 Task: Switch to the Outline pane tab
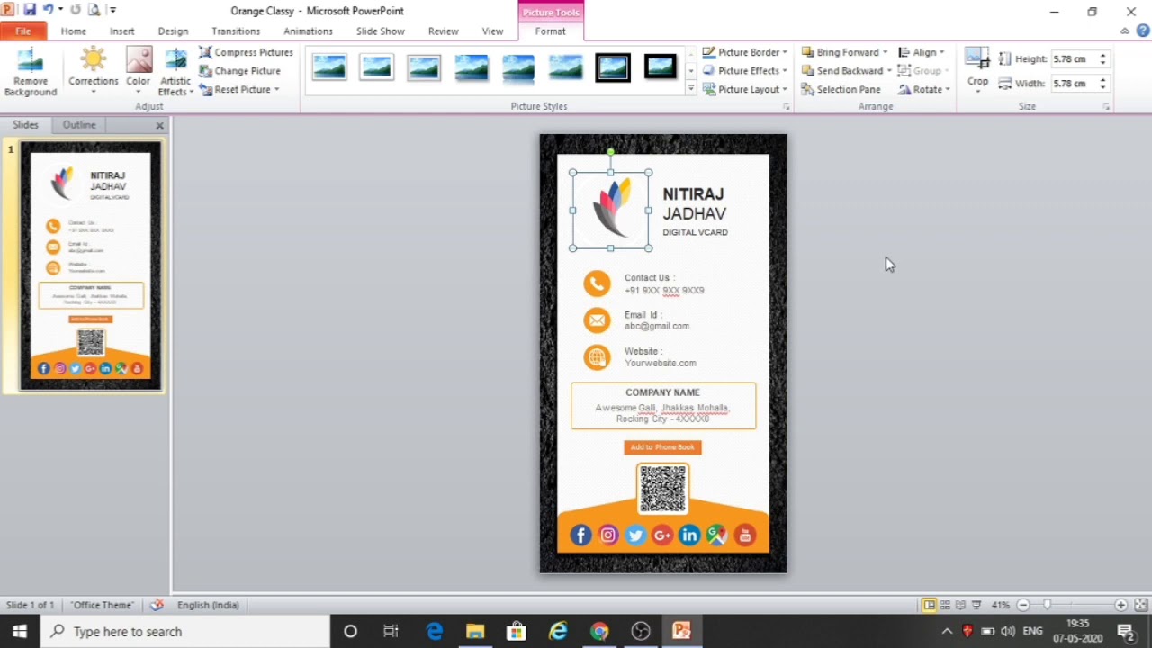79,125
